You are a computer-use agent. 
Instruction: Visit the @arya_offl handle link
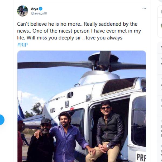click(39, 13)
